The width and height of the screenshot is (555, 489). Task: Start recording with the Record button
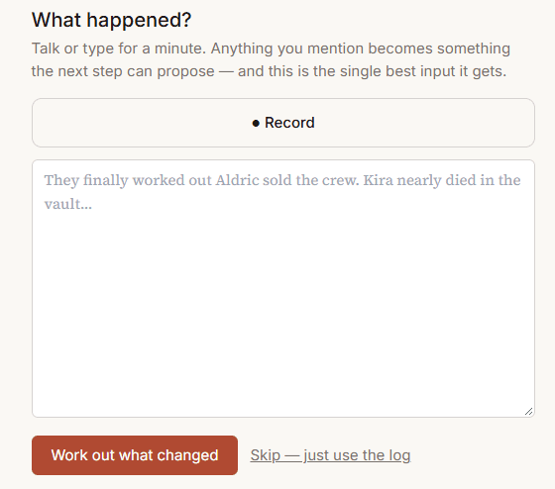(283, 123)
